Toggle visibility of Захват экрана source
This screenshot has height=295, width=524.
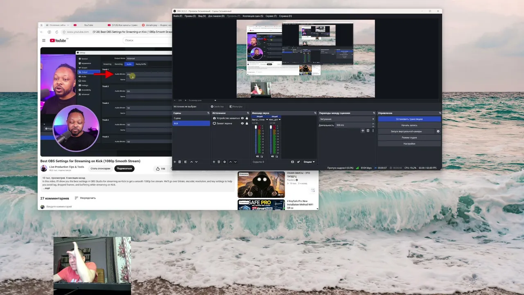click(x=242, y=123)
